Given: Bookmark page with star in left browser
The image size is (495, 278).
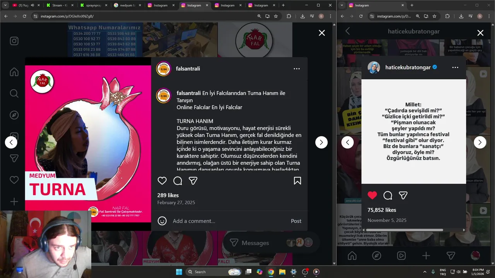Looking at the screenshot, I should [276, 16].
